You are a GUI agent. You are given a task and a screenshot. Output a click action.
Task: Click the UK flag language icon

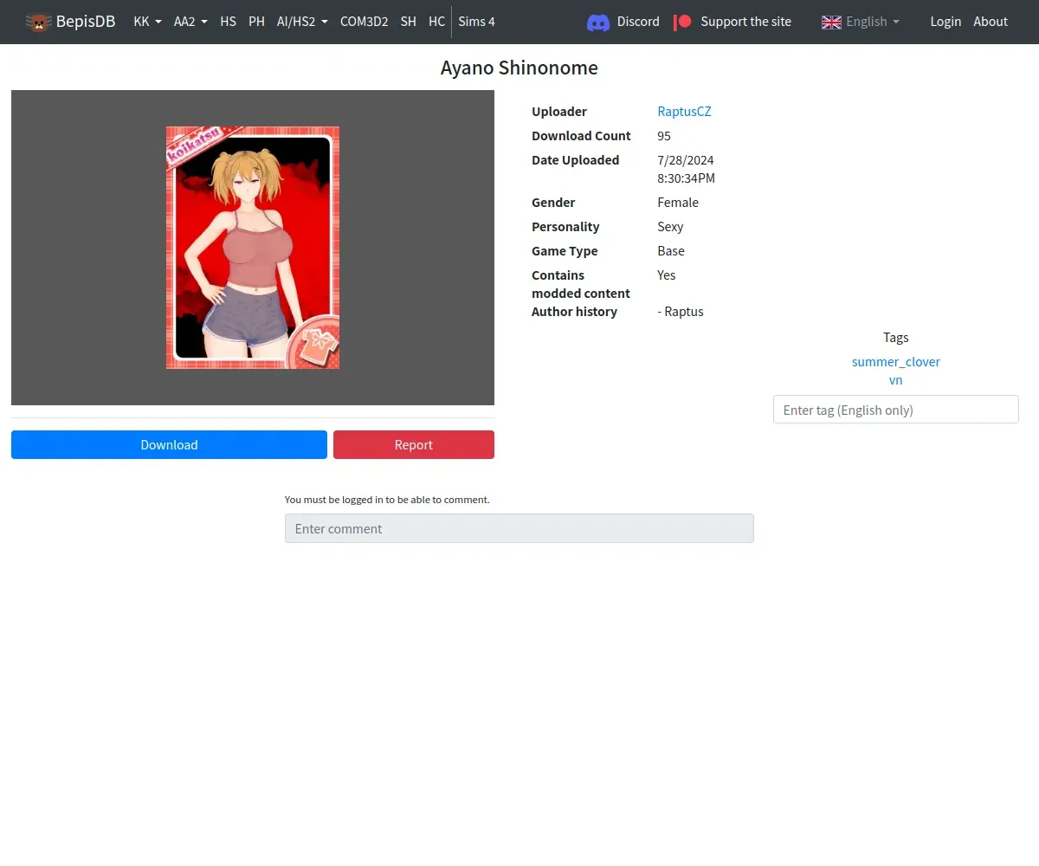[831, 22]
